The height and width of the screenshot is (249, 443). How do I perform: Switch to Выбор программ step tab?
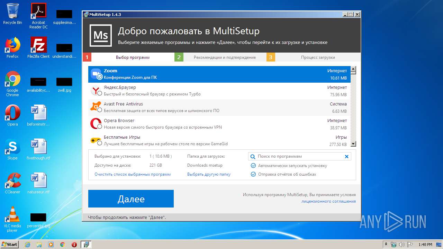[x=128, y=57]
